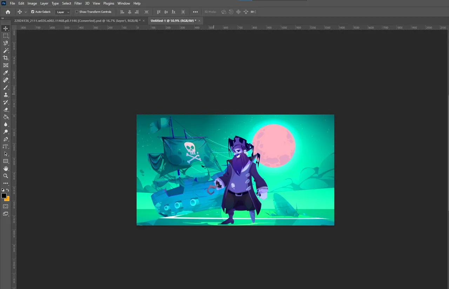Swap foreground and background colors
The width and height of the screenshot is (449, 289).
pyautogui.click(x=8, y=190)
